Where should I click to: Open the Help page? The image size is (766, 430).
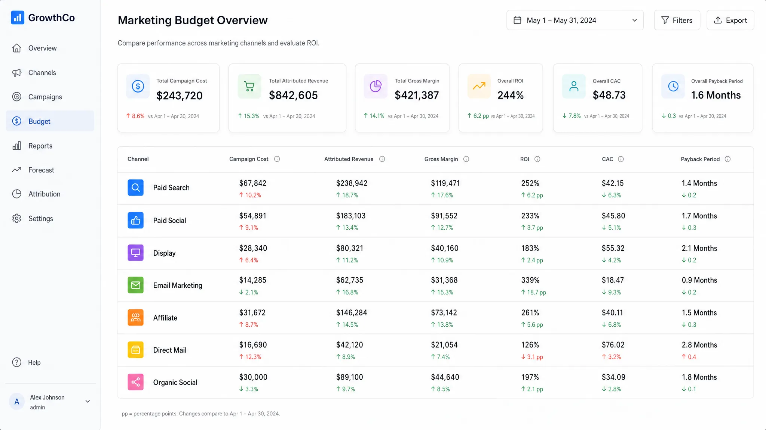26,362
